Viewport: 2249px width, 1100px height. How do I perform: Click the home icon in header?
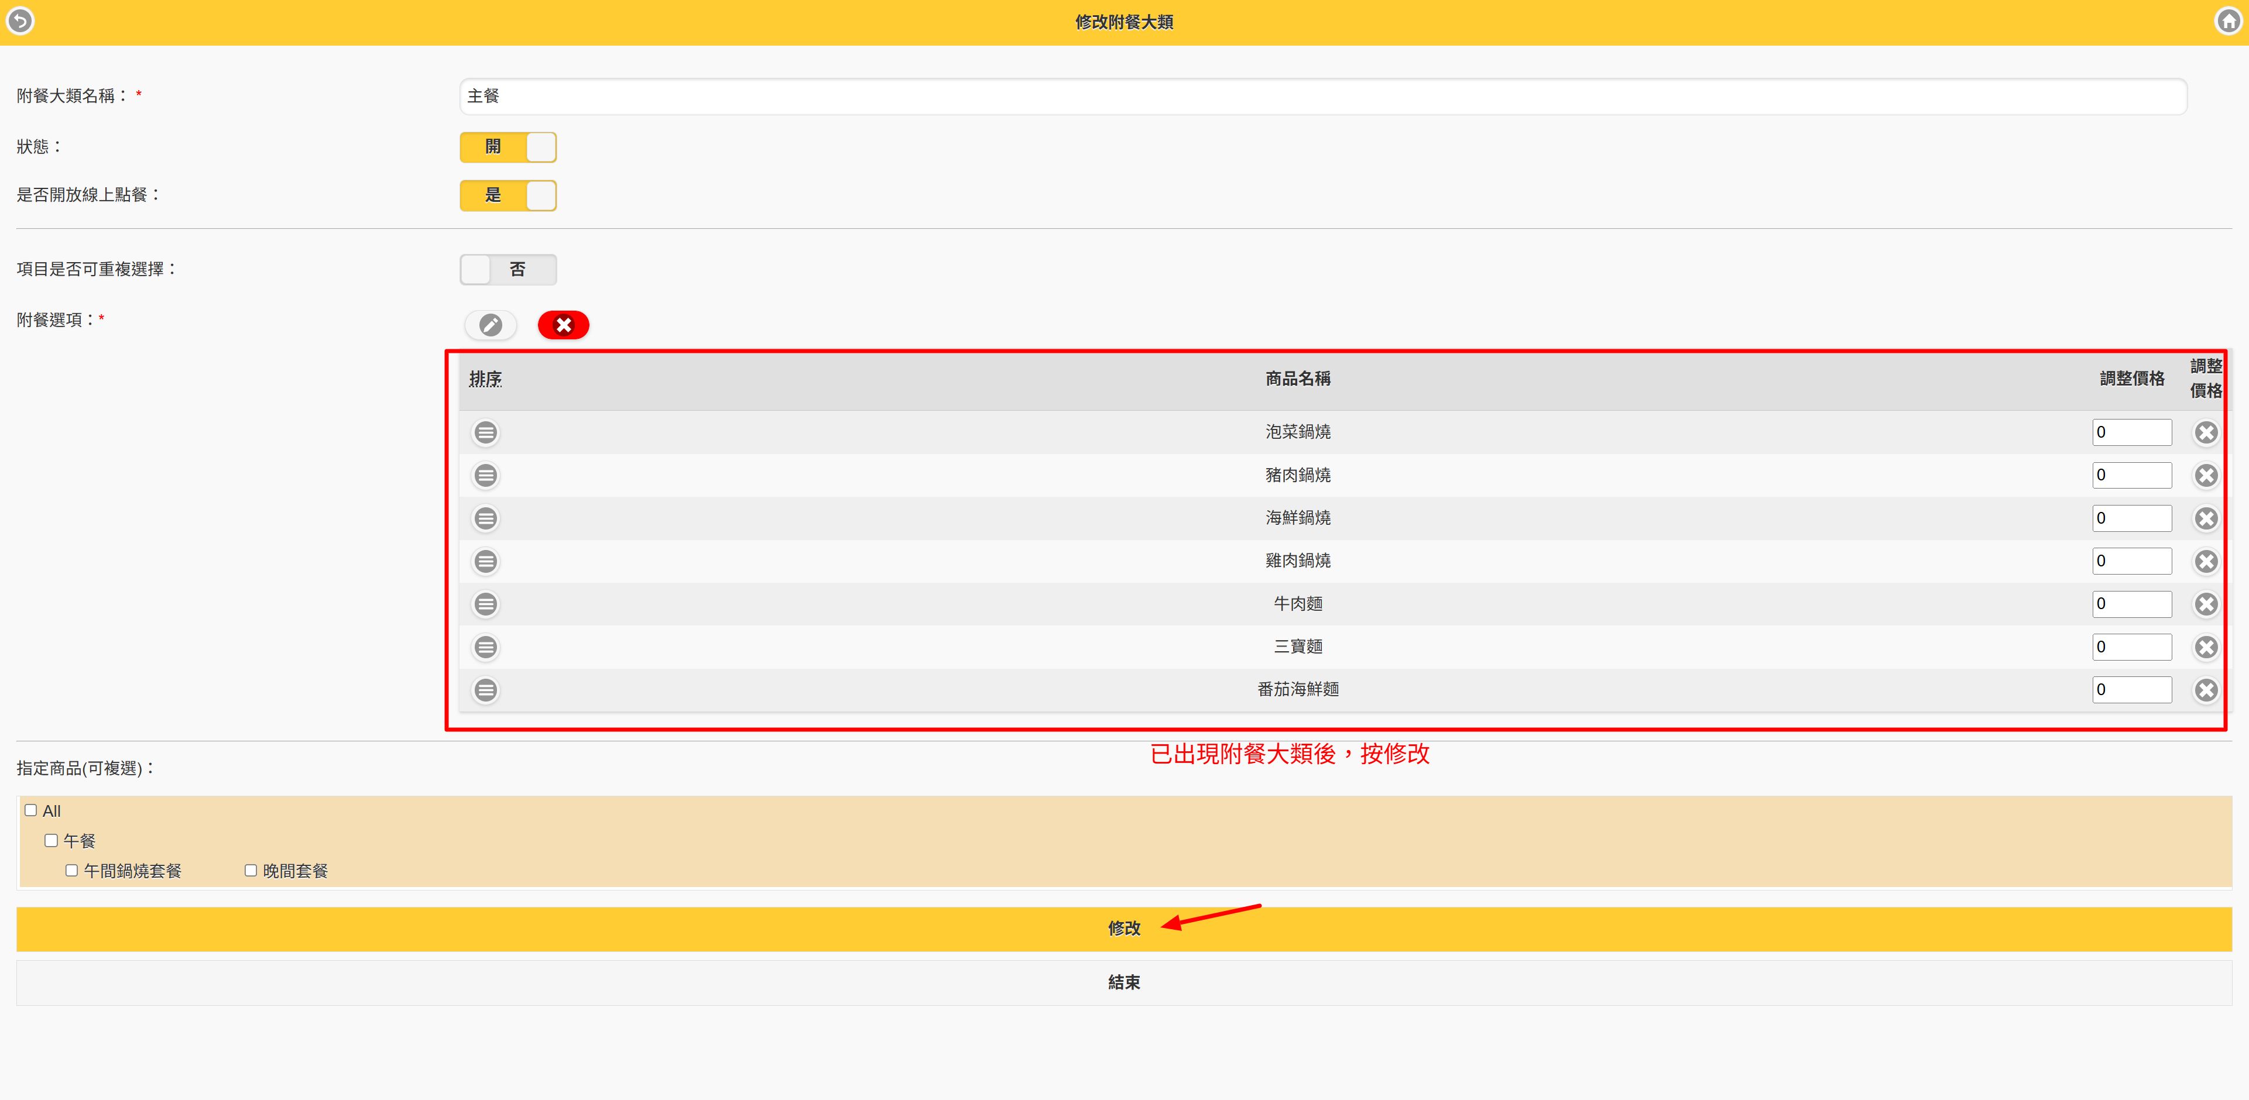[x=2229, y=21]
